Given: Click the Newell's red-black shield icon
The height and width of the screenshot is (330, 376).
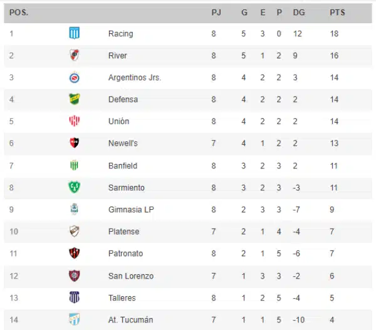Looking at the screenshot, I should (x=75, y=143).
